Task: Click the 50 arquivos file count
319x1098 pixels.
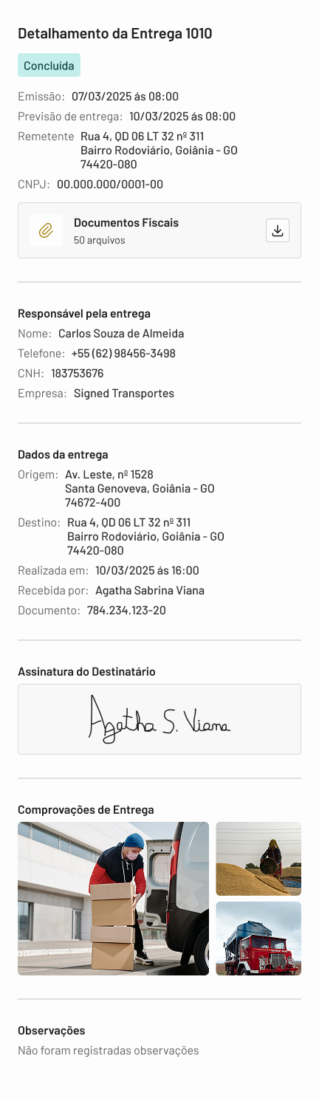Action: point(100,240)
